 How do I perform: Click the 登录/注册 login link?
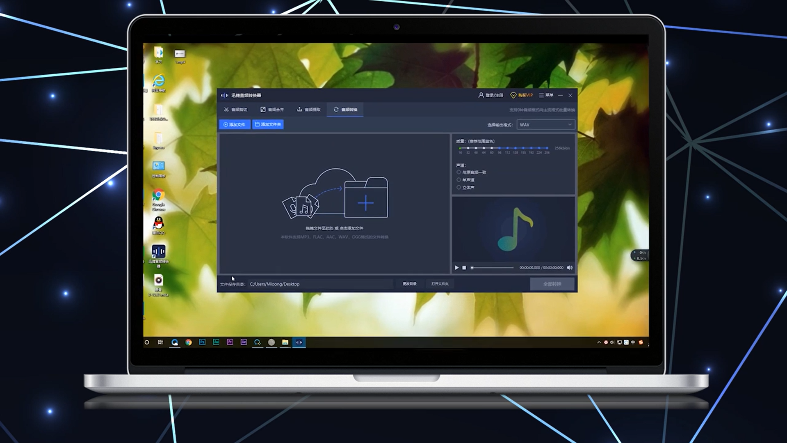point(491,95)
